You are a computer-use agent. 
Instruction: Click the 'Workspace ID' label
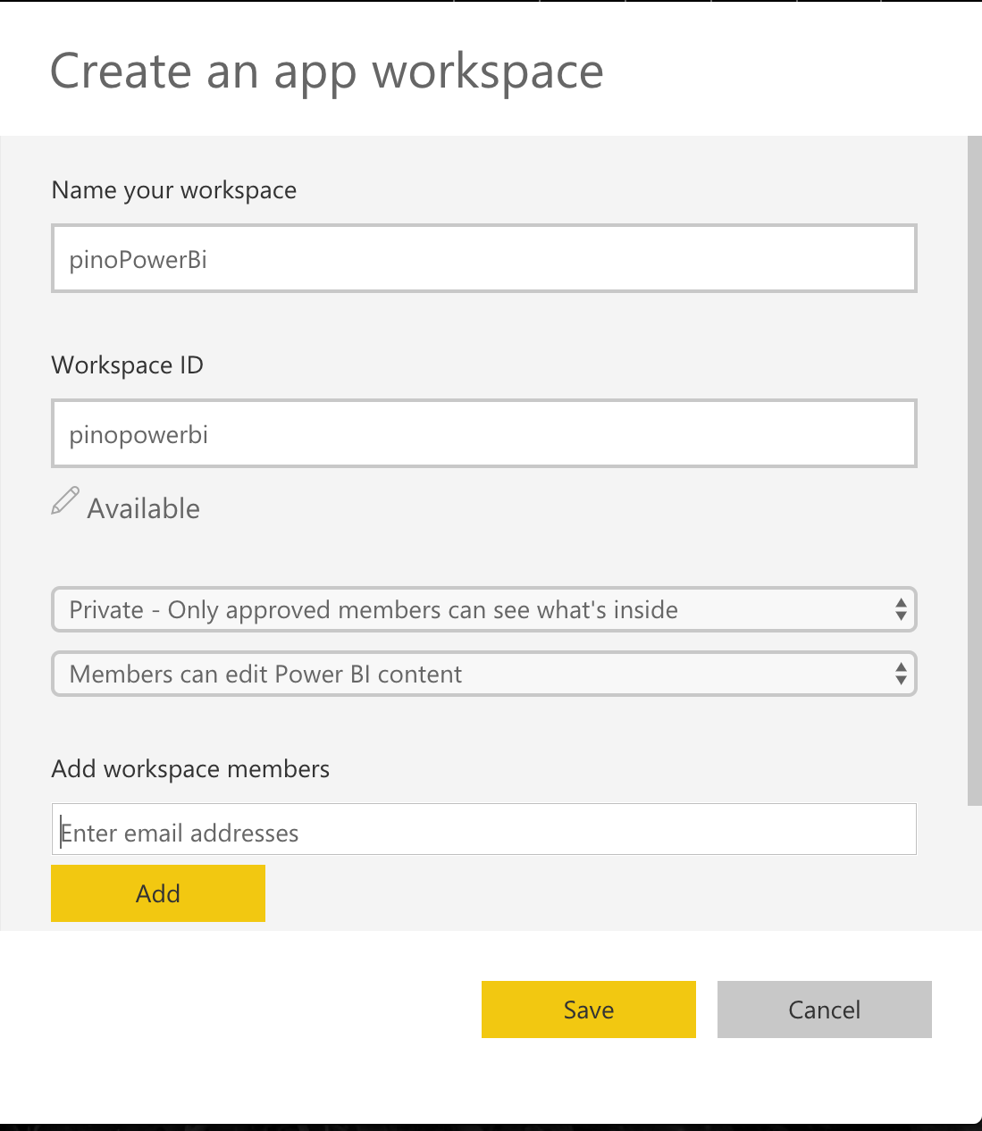click(x=128, y=365)
